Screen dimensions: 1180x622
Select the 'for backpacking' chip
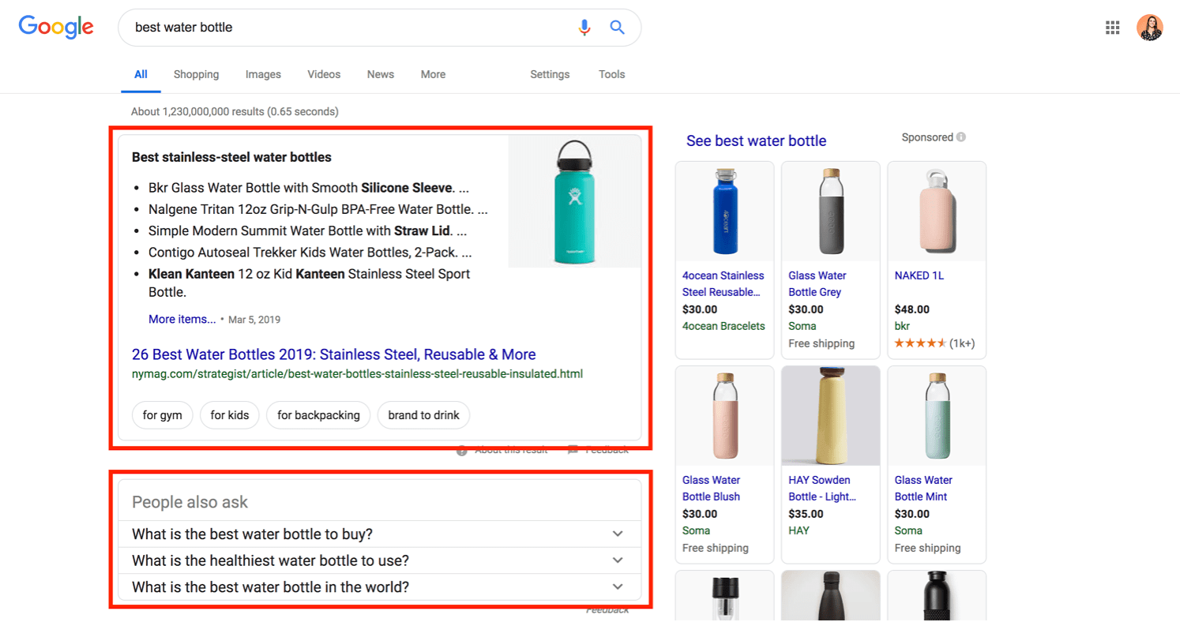318,415
